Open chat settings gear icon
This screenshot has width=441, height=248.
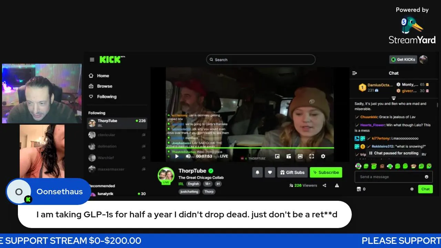point(412,189)
